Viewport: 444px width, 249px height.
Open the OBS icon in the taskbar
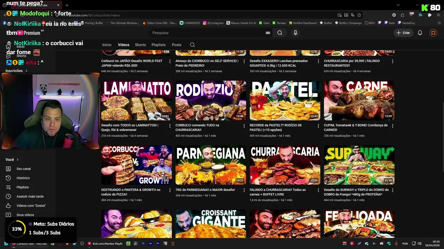pos(82,243)
